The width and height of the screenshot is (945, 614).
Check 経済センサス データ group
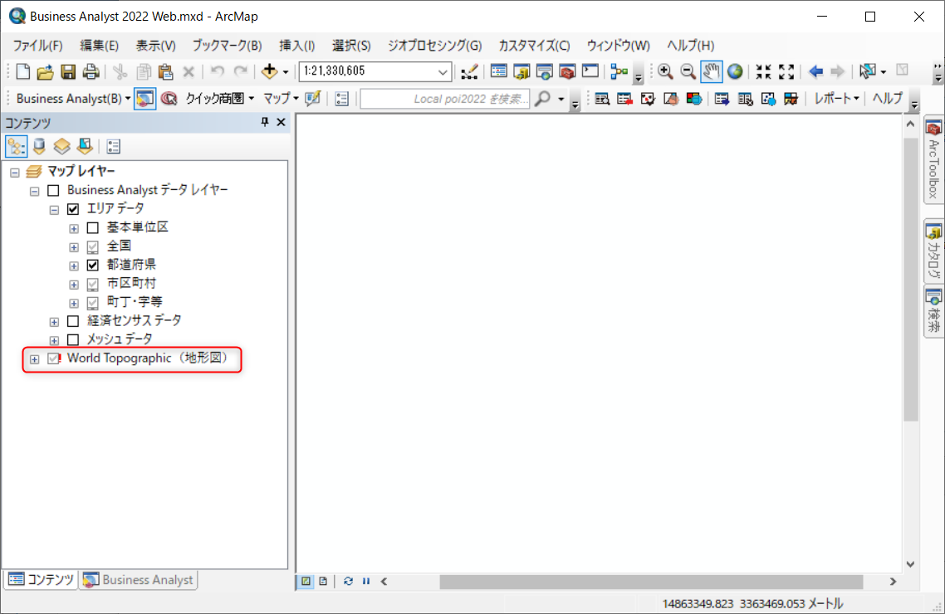point(73,321)
